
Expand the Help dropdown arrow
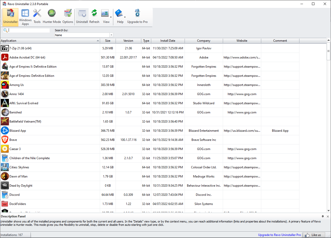point(125,17)
